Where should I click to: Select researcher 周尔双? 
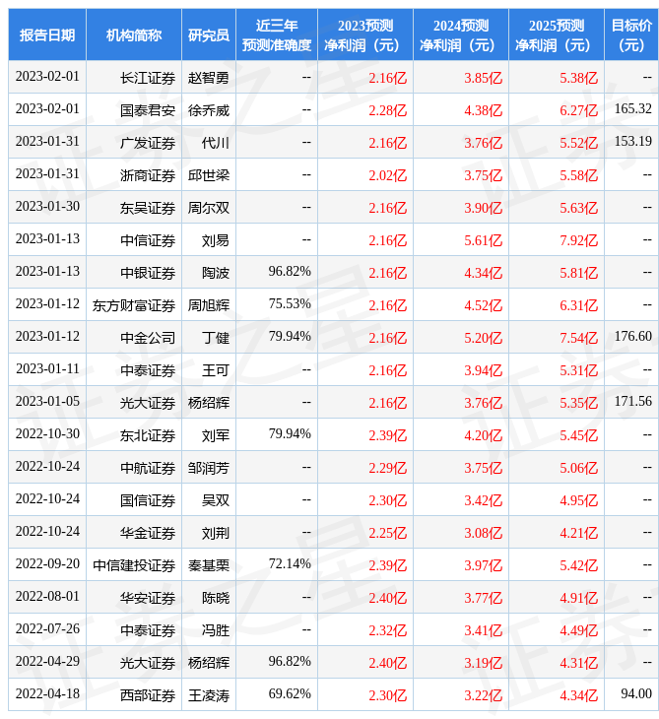[209, 208]
